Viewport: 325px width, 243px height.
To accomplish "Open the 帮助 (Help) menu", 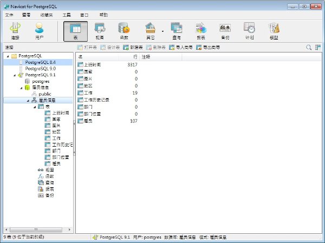I will click(103, 15).
